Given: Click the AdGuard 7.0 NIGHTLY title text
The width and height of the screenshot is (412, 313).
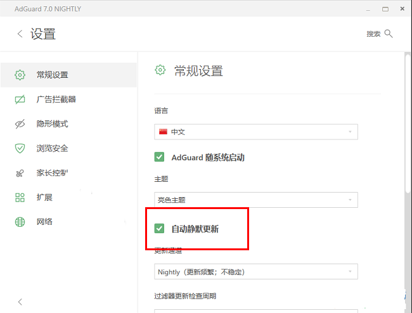Looking at the screenshot, I should point(48,9).
